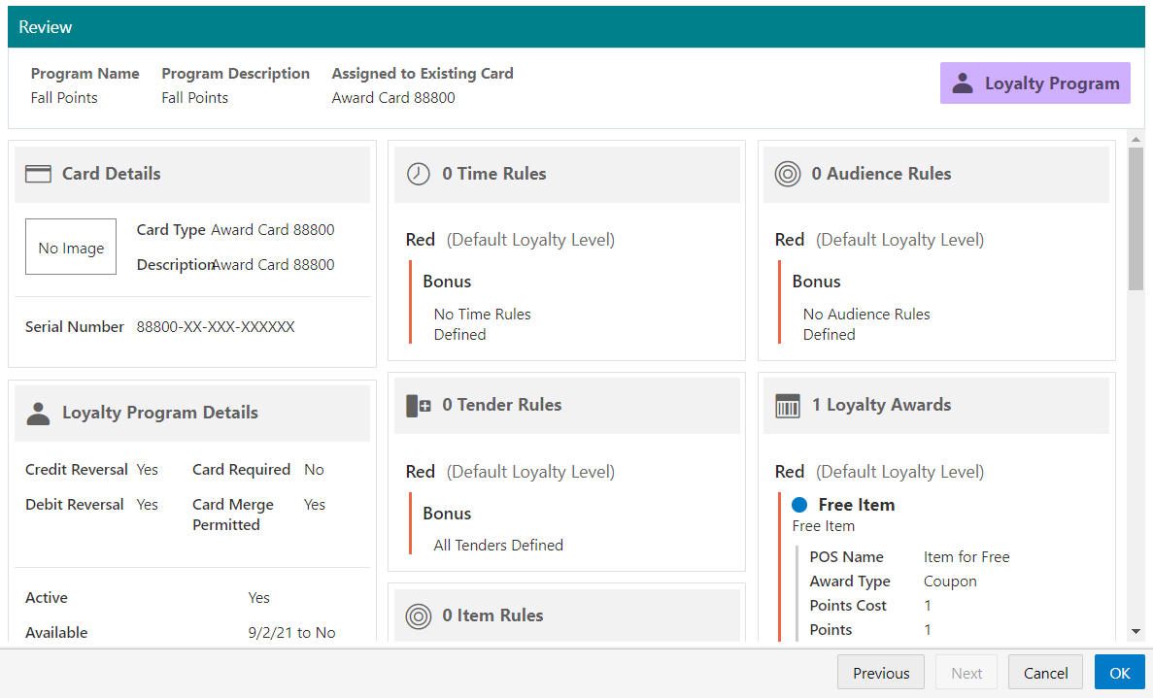This screenshot has width=1153, height=698.
Task: Click the Bonus heading under Tender Rules
Action: [x=447, y=514]
